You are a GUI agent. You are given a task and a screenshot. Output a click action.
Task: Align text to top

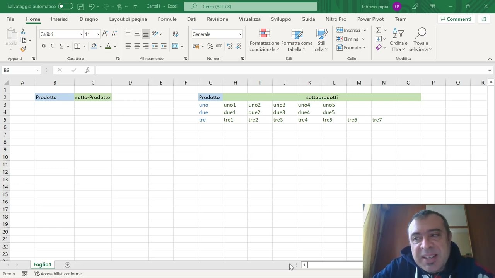point(128,34)
